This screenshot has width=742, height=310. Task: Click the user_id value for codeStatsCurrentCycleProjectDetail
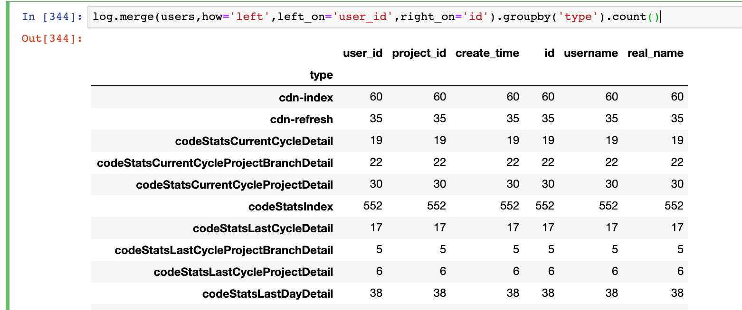coord(376,184)
